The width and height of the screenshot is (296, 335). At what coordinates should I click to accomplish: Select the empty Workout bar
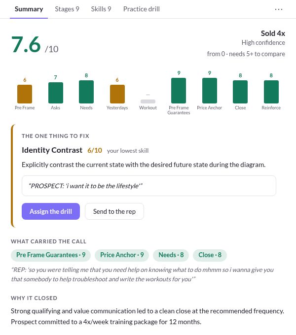click(148, 101)
